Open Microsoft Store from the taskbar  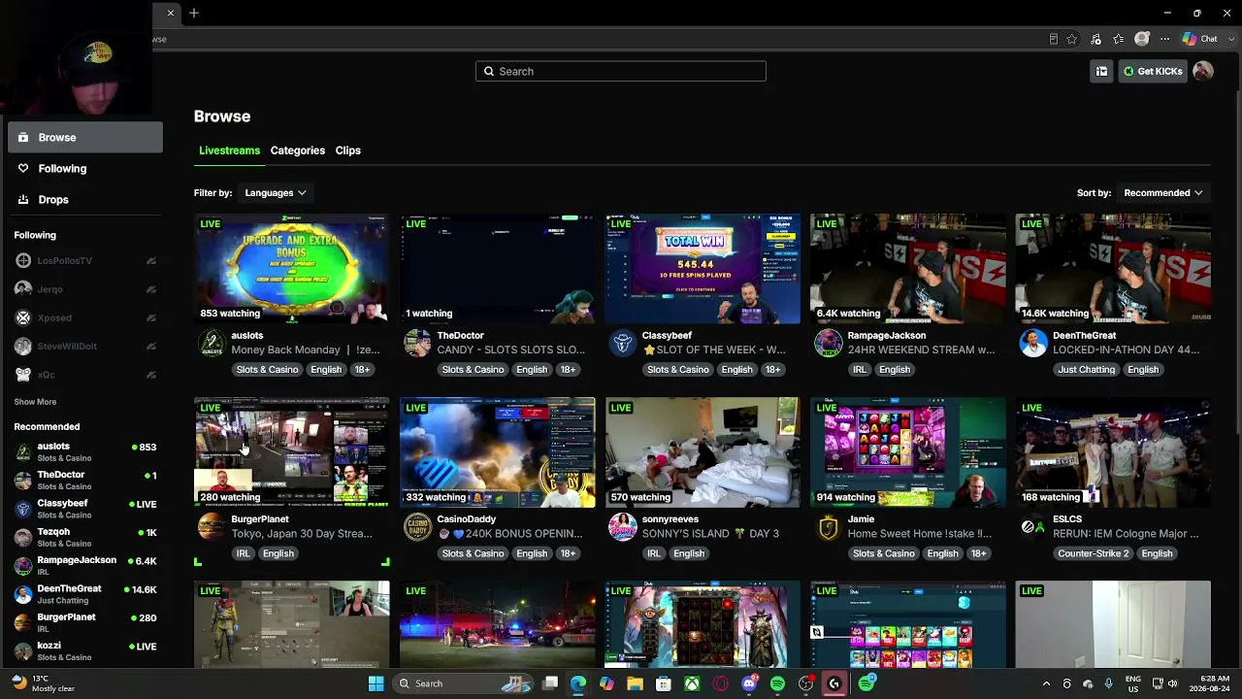[x=664, y=683]
